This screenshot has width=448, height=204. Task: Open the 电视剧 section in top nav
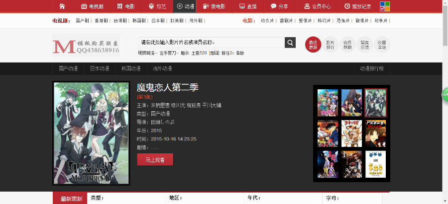tap(92, 6)
